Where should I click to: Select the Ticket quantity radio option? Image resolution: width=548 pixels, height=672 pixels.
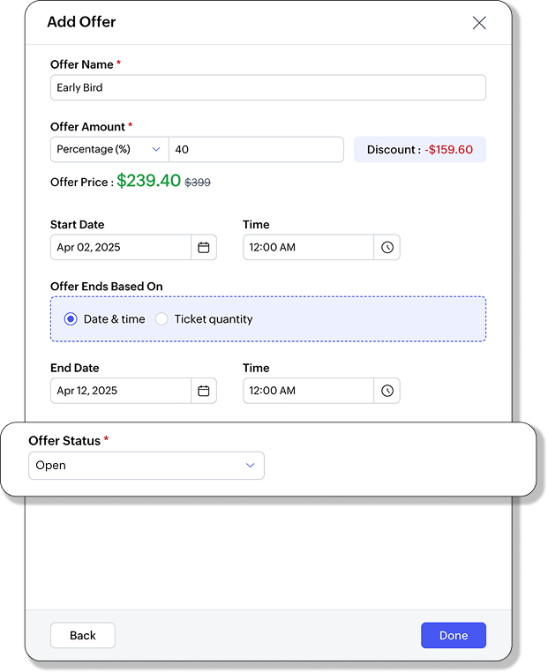point(161,319)
